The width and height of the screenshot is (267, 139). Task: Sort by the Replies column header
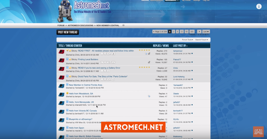[x=157, y=46]
